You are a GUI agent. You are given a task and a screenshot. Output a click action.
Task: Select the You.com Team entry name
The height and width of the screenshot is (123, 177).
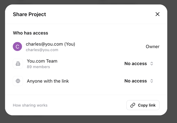point(42,61)
